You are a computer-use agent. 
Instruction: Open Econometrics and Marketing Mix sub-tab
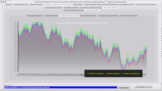91,8
